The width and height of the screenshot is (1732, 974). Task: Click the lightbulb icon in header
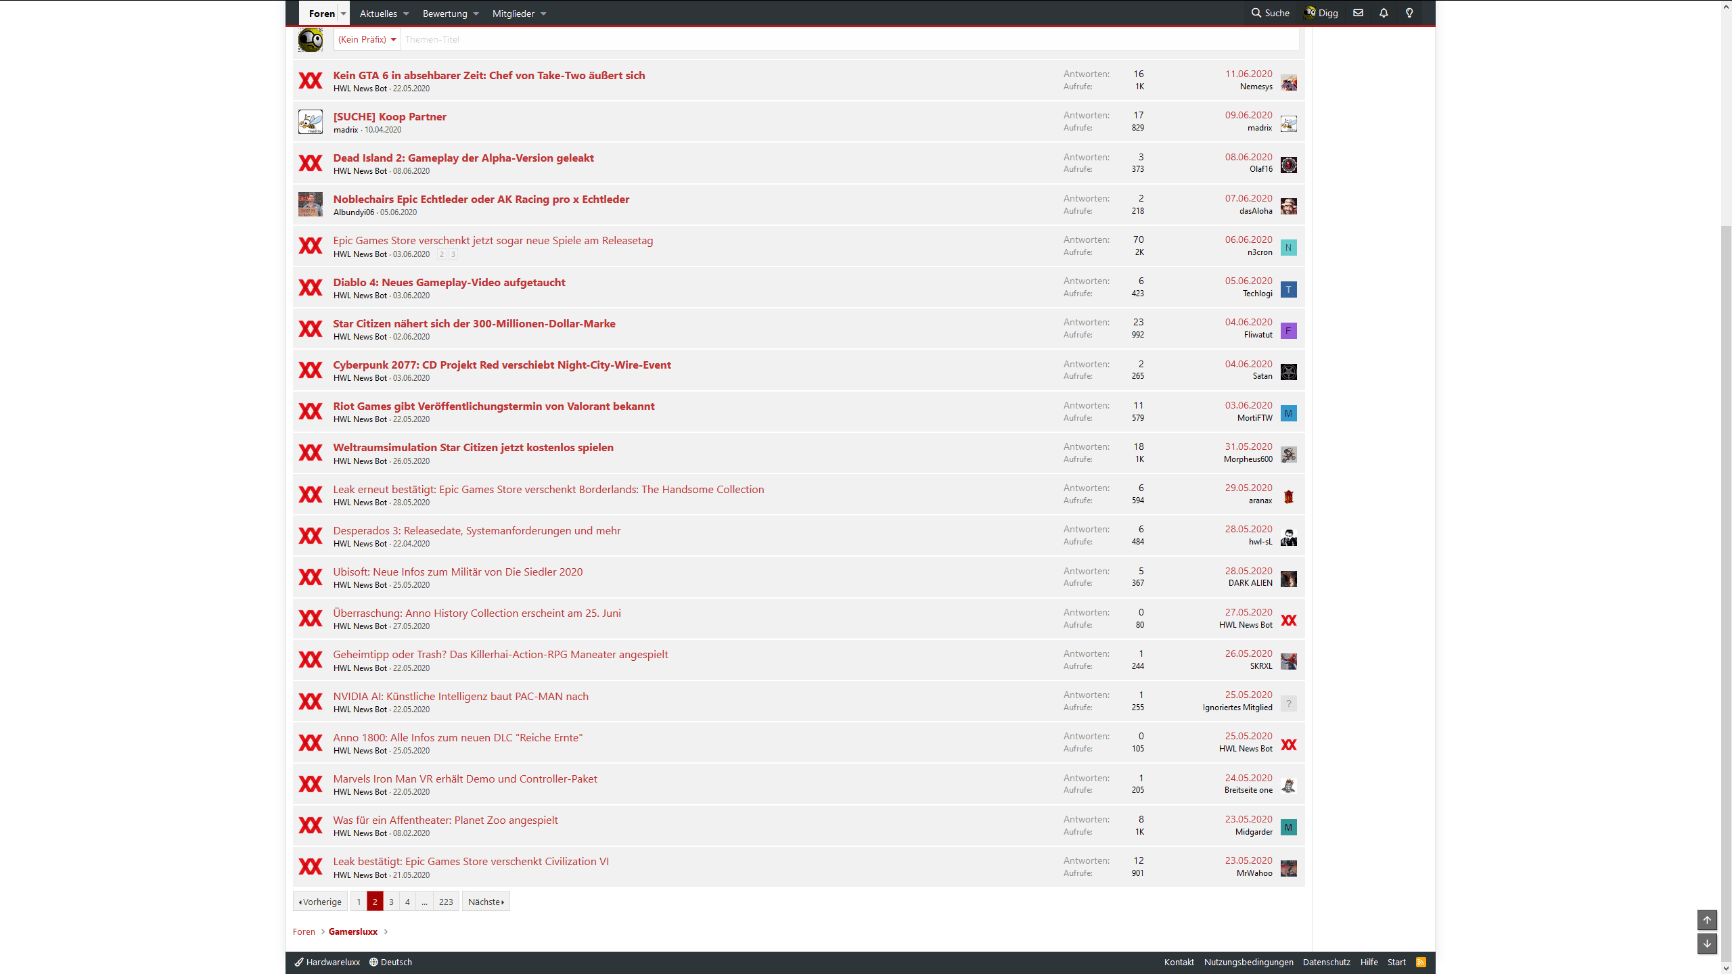1409,13
